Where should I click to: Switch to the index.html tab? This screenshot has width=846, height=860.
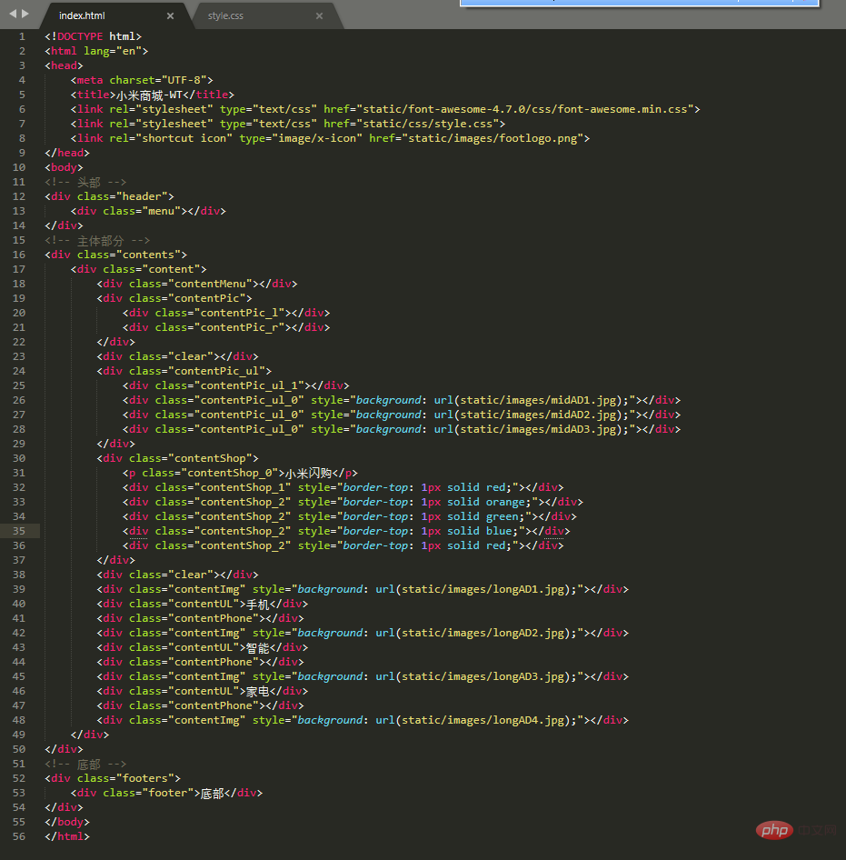click(83, 15)
